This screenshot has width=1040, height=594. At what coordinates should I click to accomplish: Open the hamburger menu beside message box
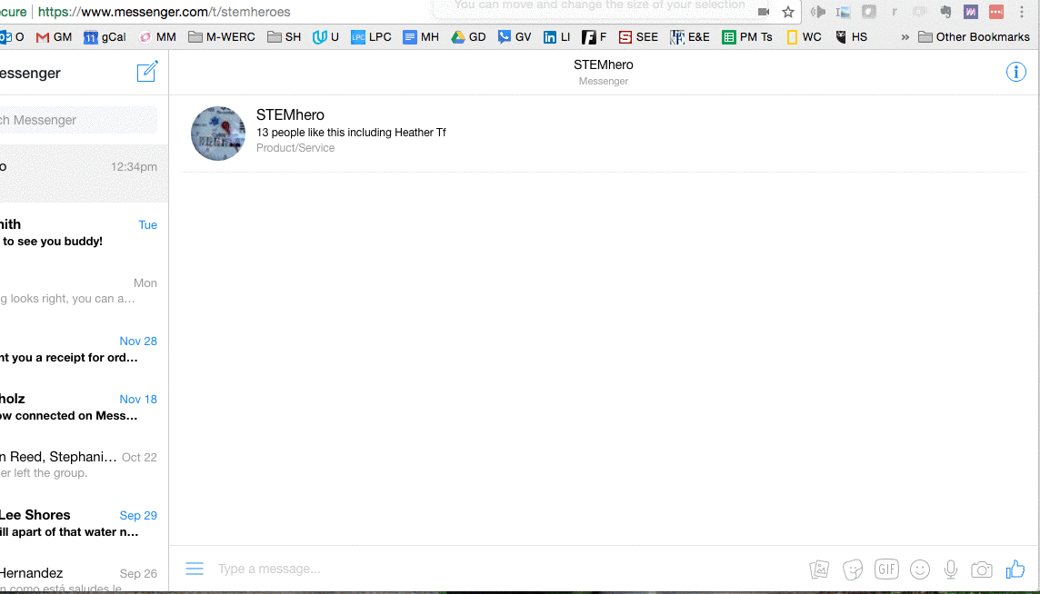[x=195, y=569]
